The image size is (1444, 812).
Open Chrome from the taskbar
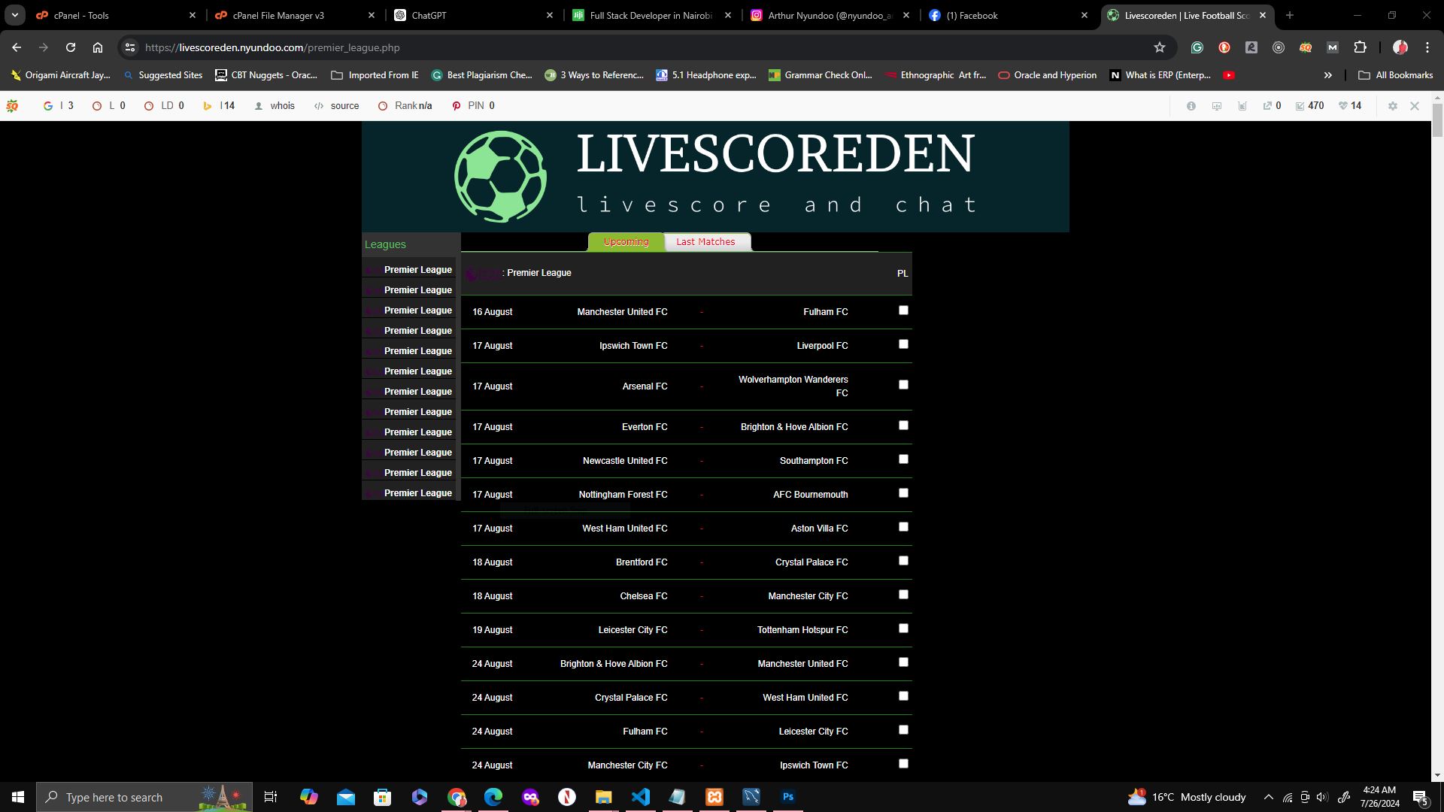pyautogui.click(x=457, y=797)
